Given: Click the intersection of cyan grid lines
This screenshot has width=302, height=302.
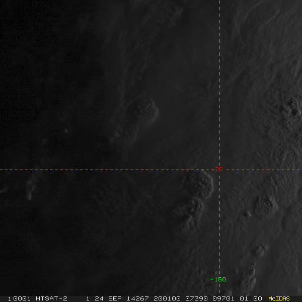Looking at the screenshot, I should tap(219, 170).
